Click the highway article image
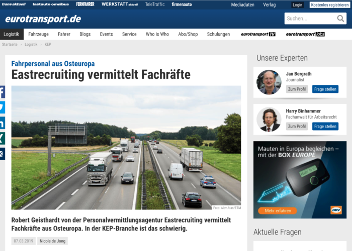 click(126, 148)
